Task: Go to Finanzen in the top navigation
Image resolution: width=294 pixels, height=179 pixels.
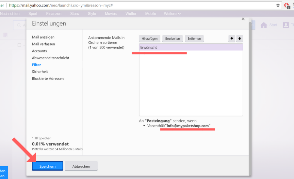Action: coord(54,14)
